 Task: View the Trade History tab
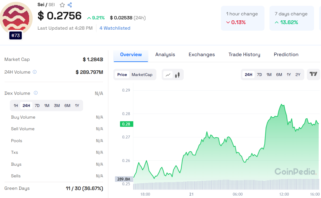[244, 55]
